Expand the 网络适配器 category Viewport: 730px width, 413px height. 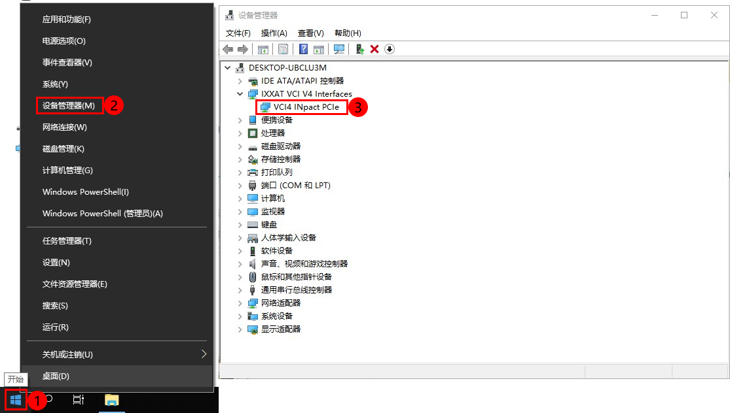click(239, 303)
